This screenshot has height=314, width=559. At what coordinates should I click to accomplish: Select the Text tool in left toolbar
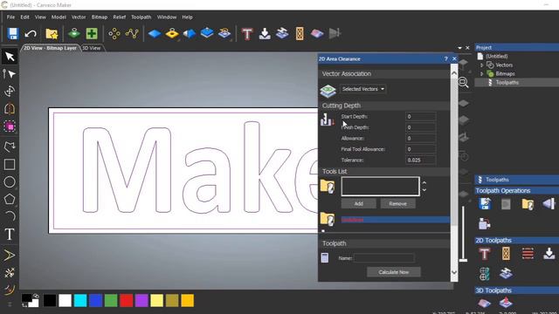pyautogui.click(x=10, y=235)
